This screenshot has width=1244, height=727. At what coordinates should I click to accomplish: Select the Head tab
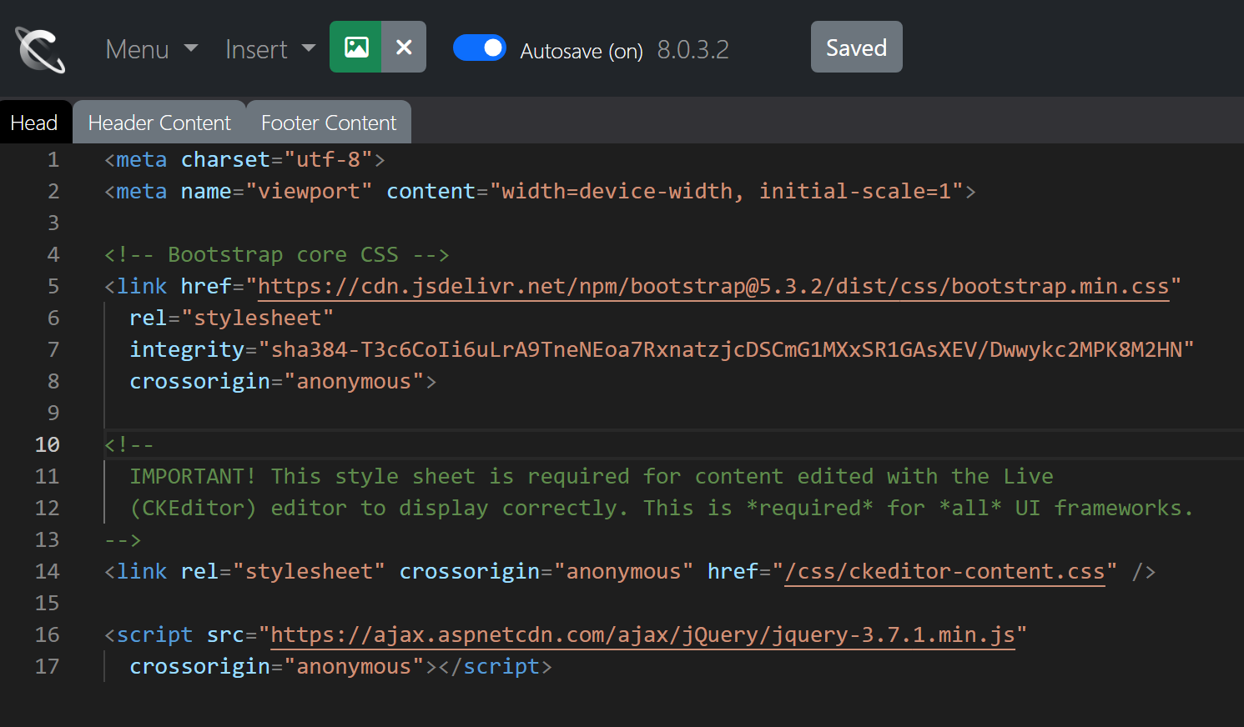coord(34,123)
